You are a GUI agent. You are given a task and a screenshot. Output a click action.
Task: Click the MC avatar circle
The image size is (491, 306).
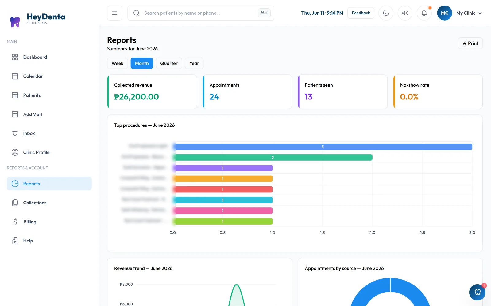click(x=445, y=13)
